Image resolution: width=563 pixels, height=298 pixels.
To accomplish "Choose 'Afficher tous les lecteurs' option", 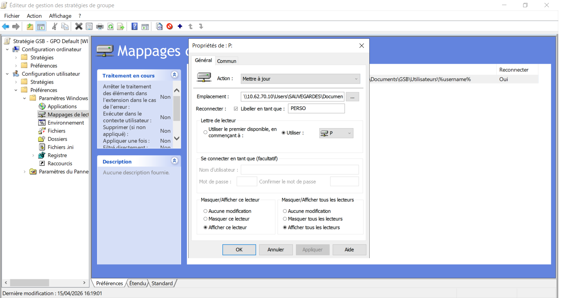I will [x=285, y=227].
